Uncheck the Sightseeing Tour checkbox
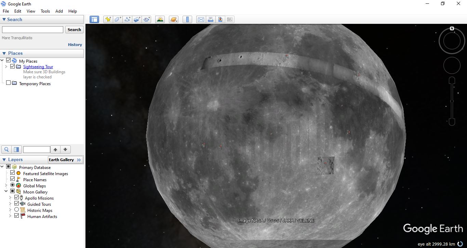 [x=13, y=66]
